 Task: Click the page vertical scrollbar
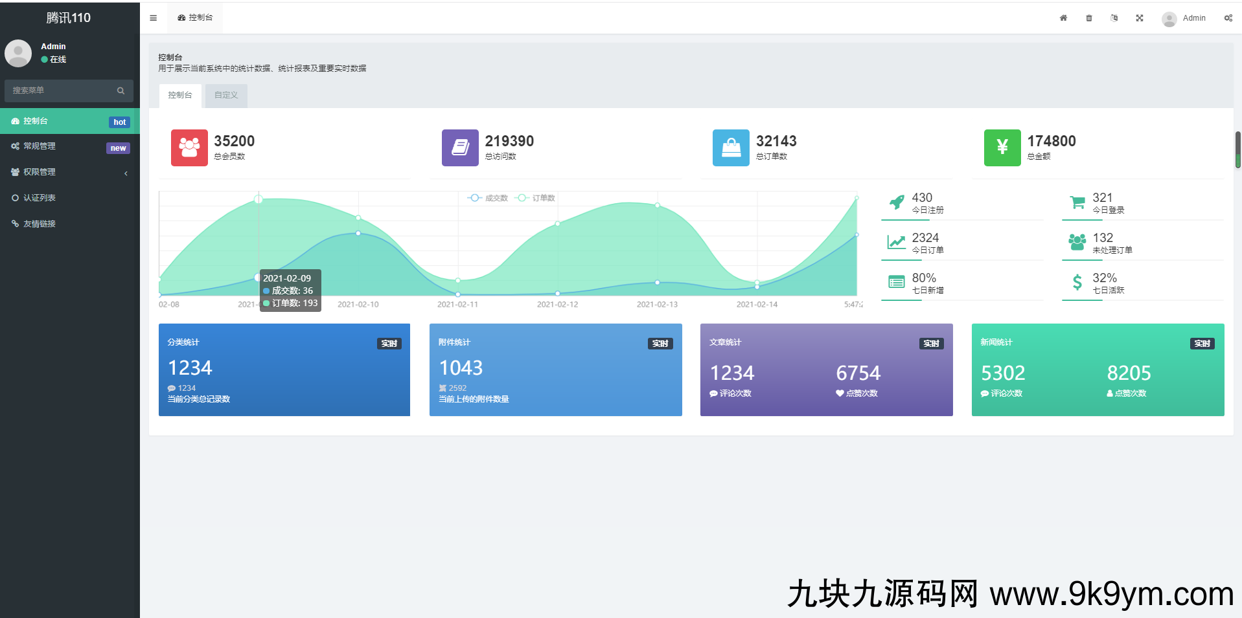point(1237,150)
